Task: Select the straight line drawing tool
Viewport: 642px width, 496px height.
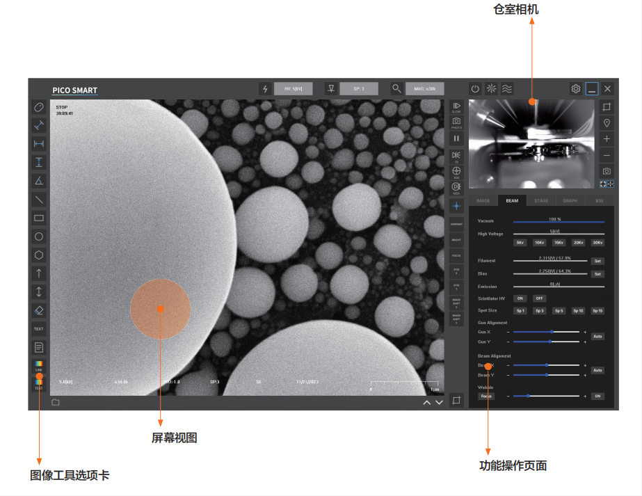Action: pyautogui.click(x=39, y=200)
